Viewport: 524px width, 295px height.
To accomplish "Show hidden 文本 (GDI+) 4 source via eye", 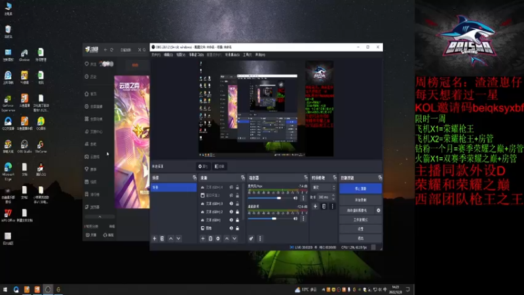I will [231, 187].
